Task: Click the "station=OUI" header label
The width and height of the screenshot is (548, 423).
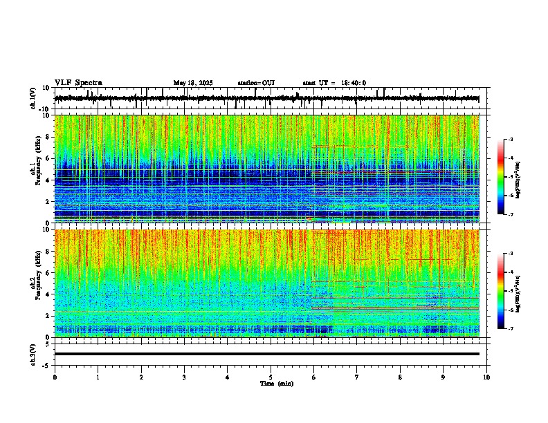Action: 256,83
